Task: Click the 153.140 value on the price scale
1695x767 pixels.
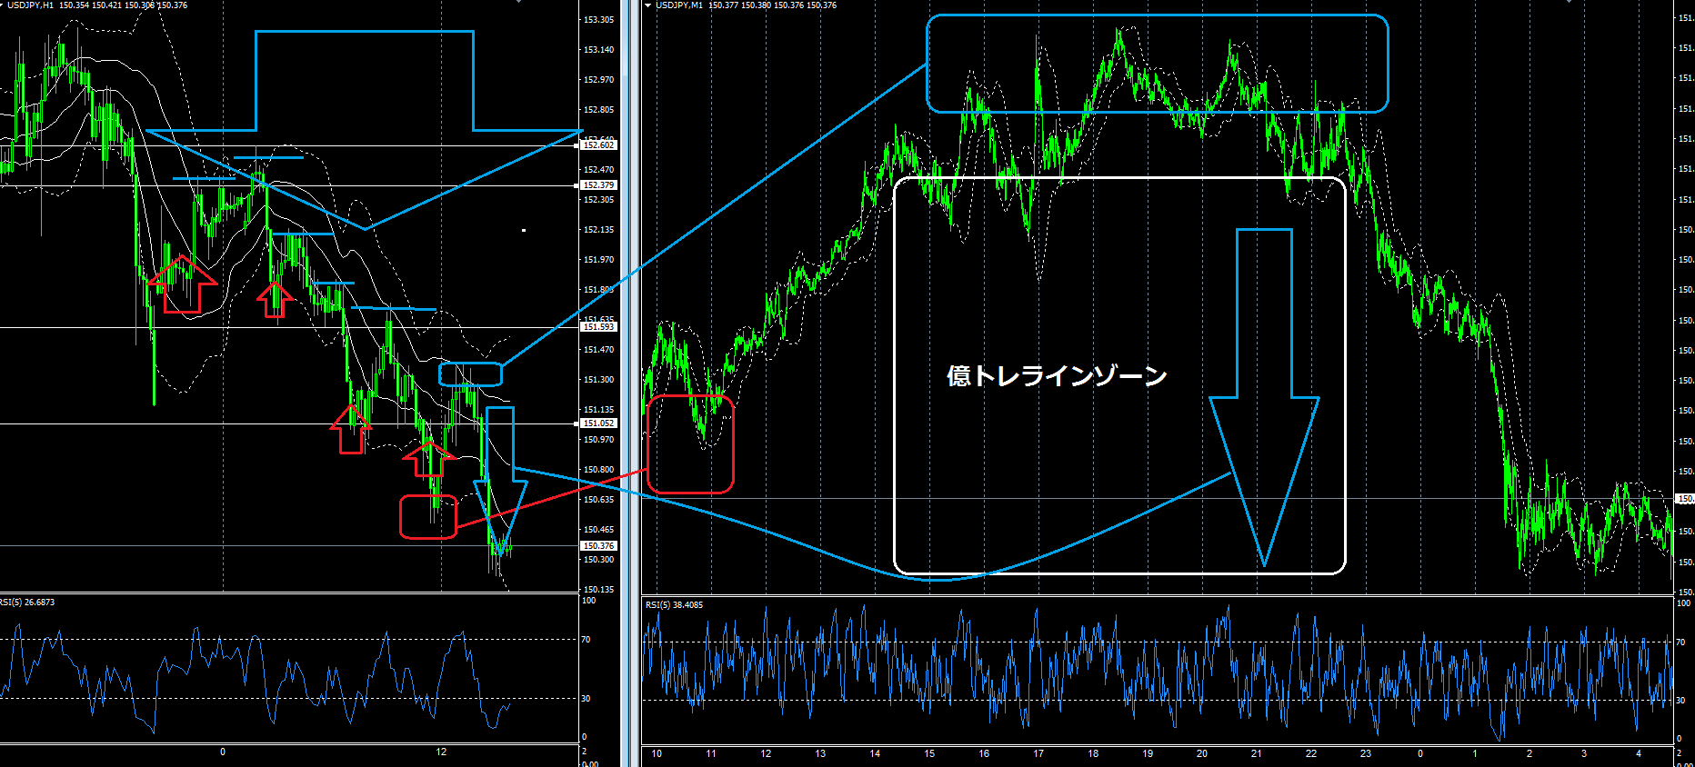Action: point(598,50)
